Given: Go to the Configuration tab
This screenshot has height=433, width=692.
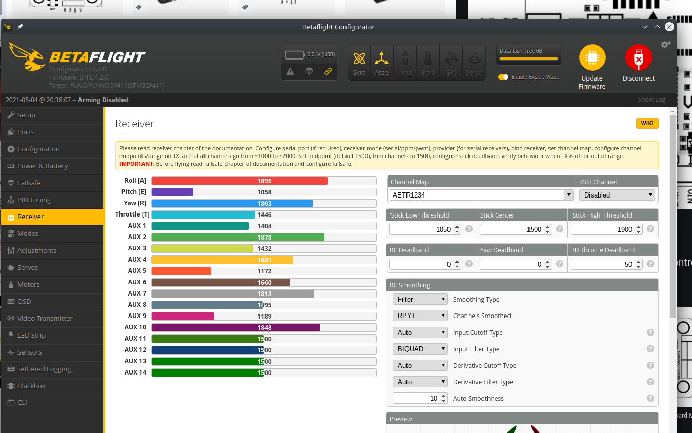Looking at the screenshot, I should point(52,149).
